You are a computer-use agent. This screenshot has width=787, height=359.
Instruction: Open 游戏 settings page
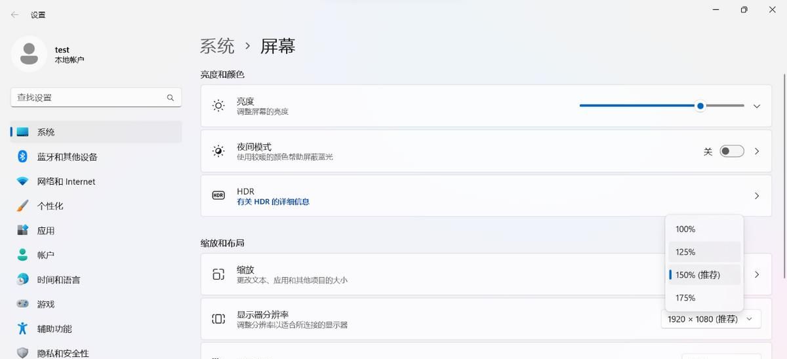96,304
